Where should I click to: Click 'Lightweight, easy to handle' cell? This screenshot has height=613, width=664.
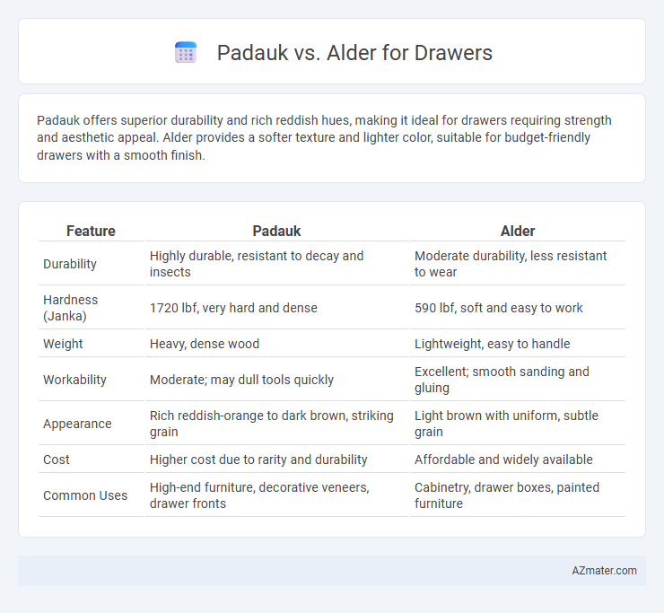[x=492, y=344]
